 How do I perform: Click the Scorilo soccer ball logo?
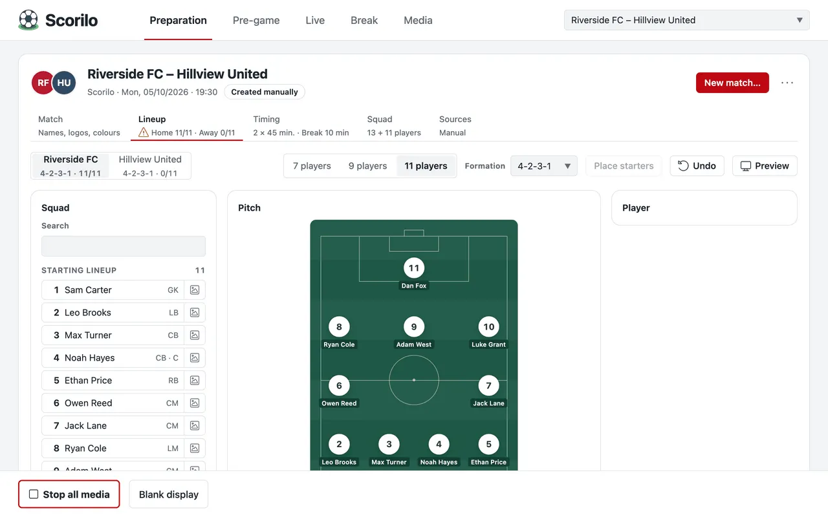28,20
